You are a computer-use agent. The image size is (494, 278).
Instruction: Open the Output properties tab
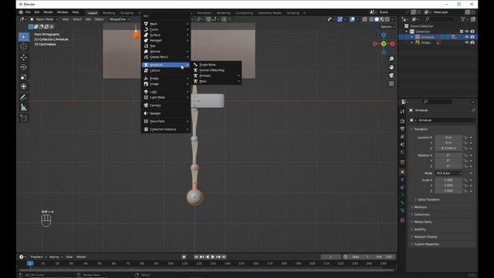[402, 129]
